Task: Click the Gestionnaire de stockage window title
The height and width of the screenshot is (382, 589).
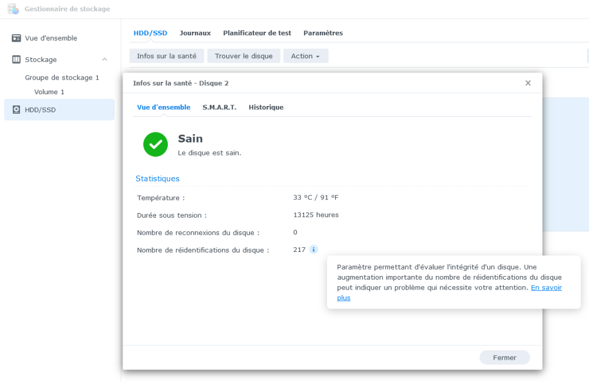Action: 67,9
